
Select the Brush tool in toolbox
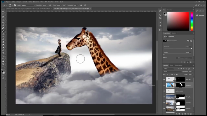click(x=3, y=31)
